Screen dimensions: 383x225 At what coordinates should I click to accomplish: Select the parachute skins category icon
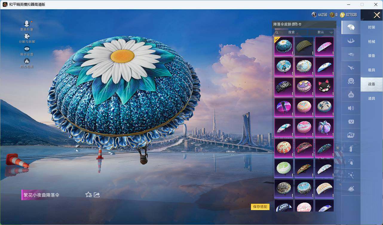click(x=351, y=28)
